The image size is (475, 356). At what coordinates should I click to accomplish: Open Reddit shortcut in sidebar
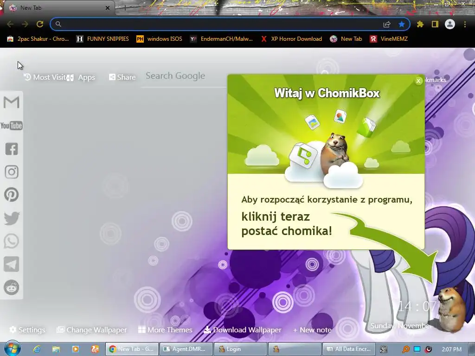12,287
